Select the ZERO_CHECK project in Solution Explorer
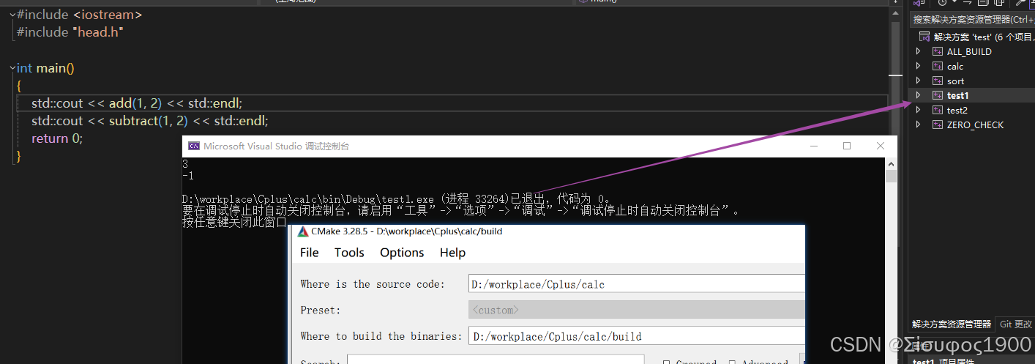The image size is (1035, 364). [x=975, y=125]
